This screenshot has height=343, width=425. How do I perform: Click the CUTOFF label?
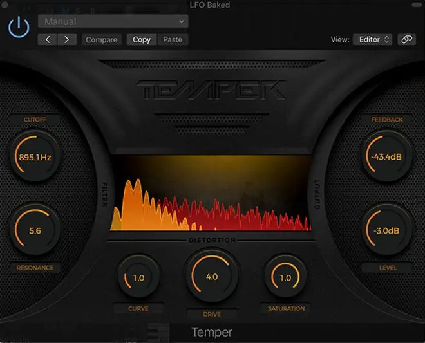pyautogui.click(x=35, y=120)
